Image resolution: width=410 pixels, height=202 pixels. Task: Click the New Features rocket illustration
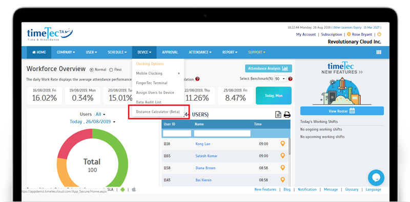coord(342,91)
